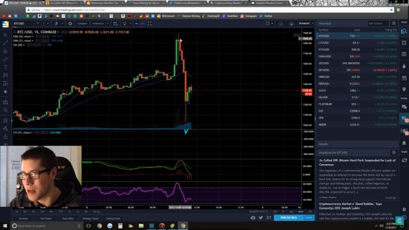409x230 pixels.
Task: Select the chart patterns tool
Action: (x=5, y=76)
